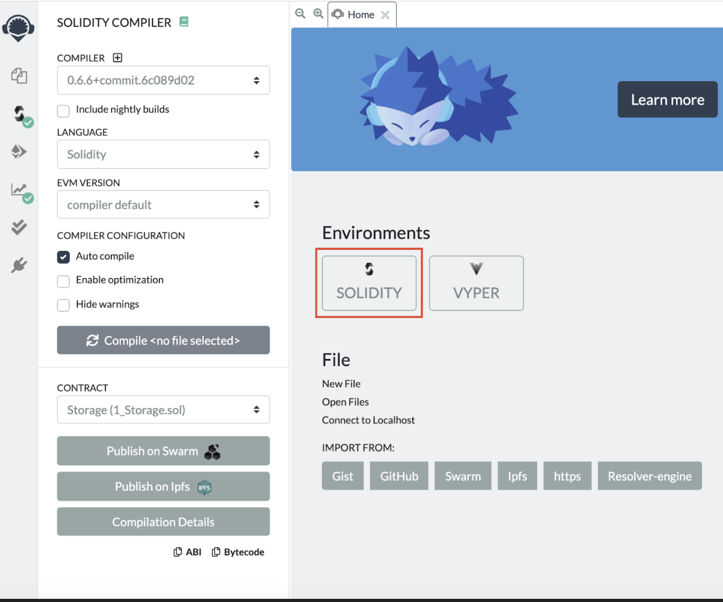The height and width of the screenshot is (602, 723).
Task: Open the compiler documentation book icon
Action: point(184,22)
